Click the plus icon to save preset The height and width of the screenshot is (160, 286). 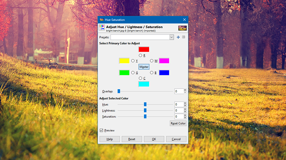coord(178,37)
